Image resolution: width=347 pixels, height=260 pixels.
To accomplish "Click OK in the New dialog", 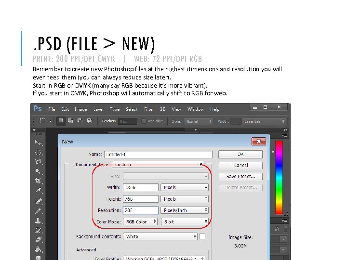I will click(x=240, y=155).
